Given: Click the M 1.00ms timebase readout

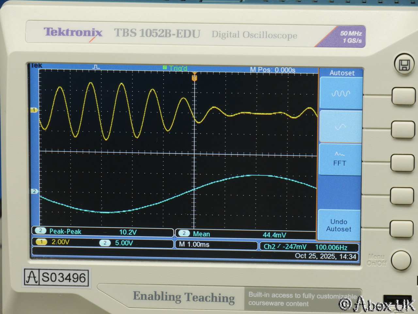Looking at the screenshot, I should pyautogui.click(x=194, y=244).
